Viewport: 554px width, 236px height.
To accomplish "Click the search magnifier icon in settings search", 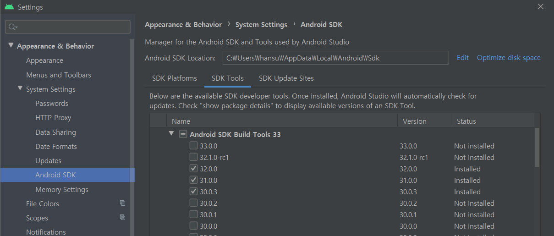I will [x=13, y=27].
